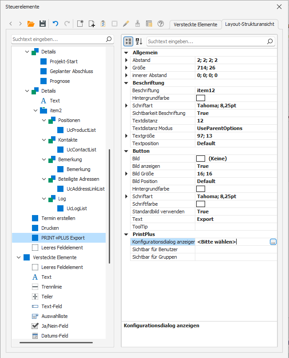Click Button Hintergrundfarbe color swatch
289x358 pixels.
click(x=201, y=189)
